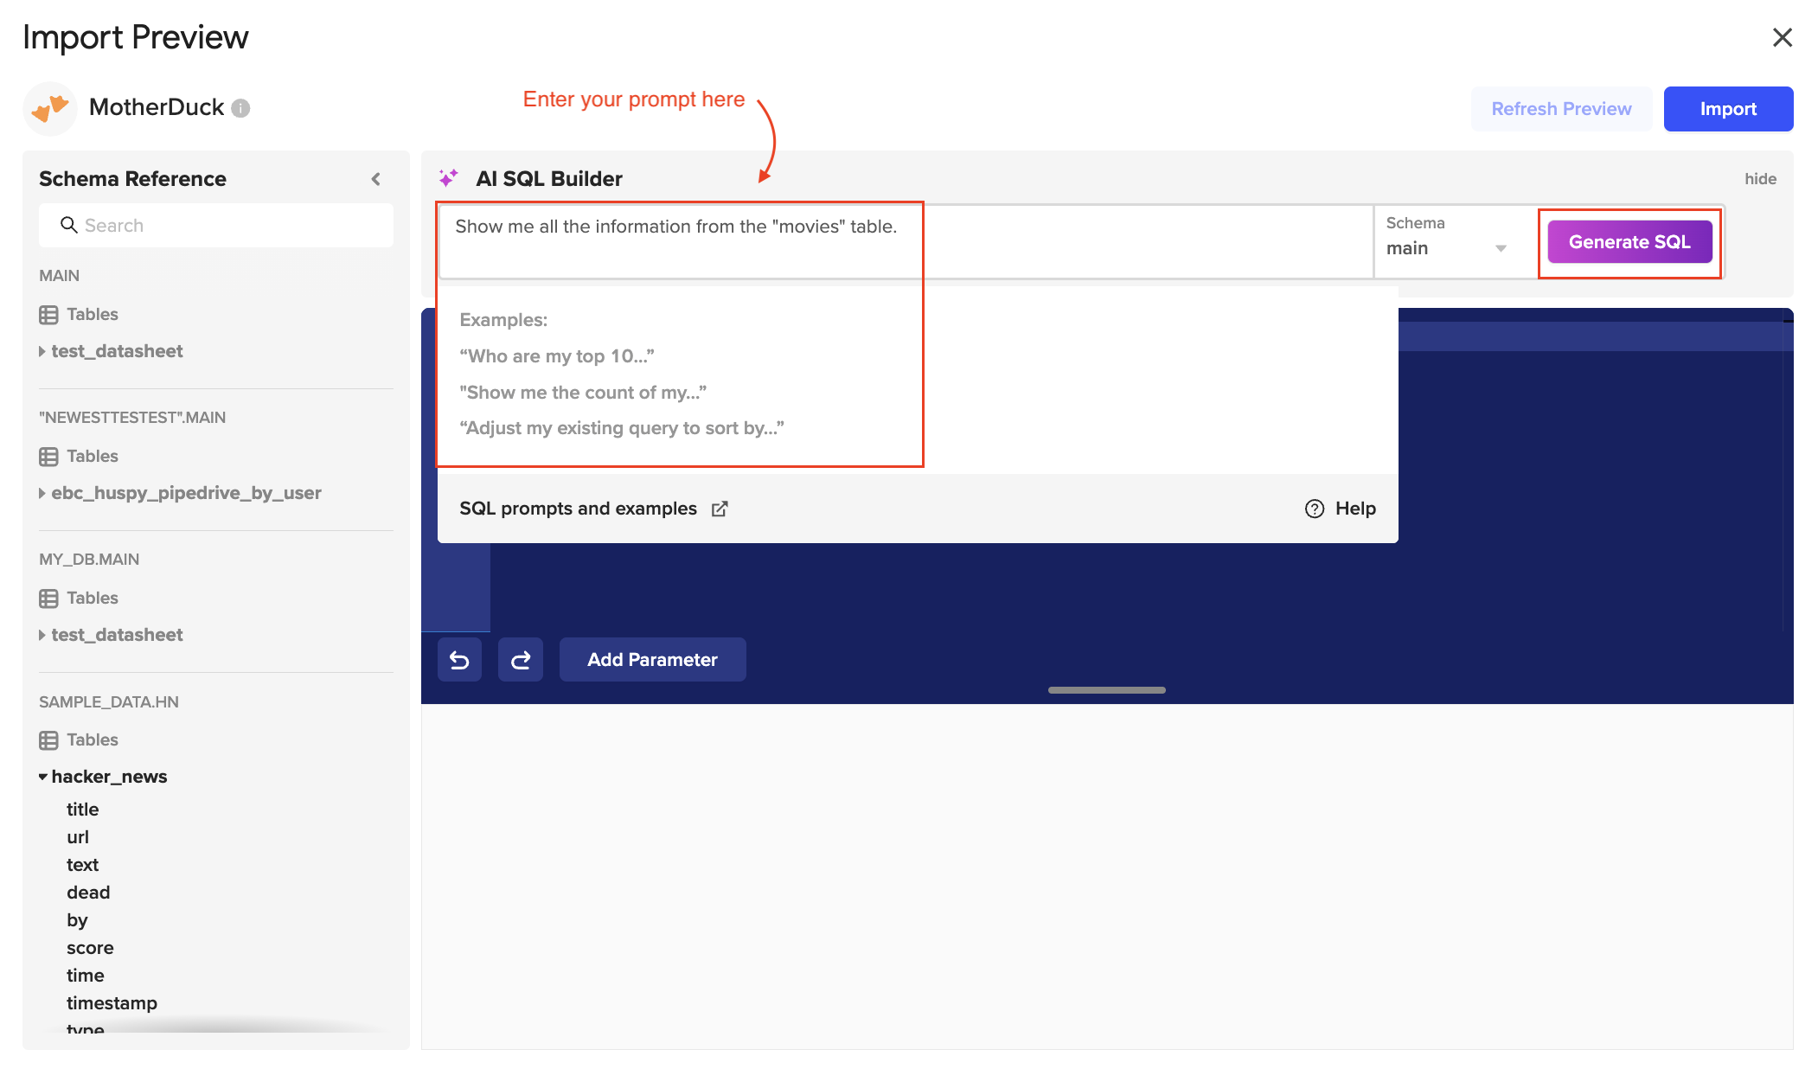Click the MotherDuck info icon
1818x1069 pixels.
click(x=241, y=108)
